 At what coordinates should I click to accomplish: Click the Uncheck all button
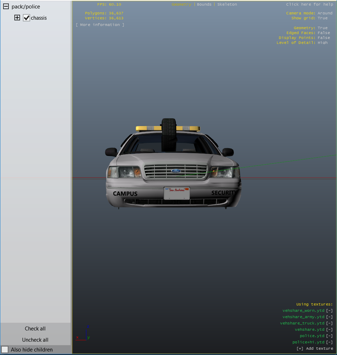click(x=35, y=340)
